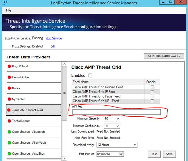Toggle the Cisco AMP Threat Grid Enabled checkbox

(x=90, y=76)
